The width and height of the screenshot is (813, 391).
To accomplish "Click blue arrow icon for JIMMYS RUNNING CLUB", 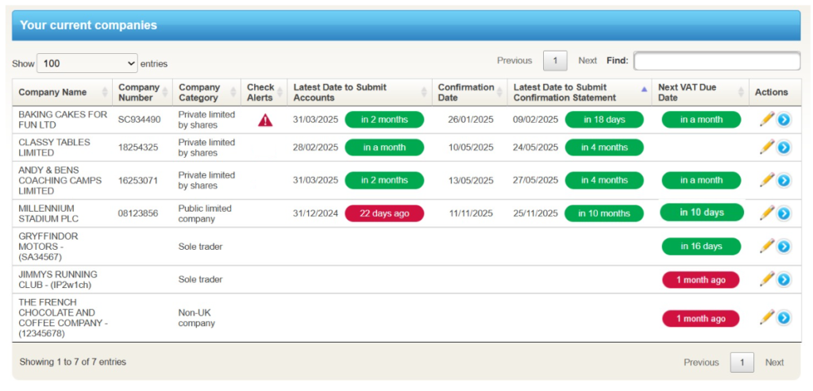I will [784, 279].
